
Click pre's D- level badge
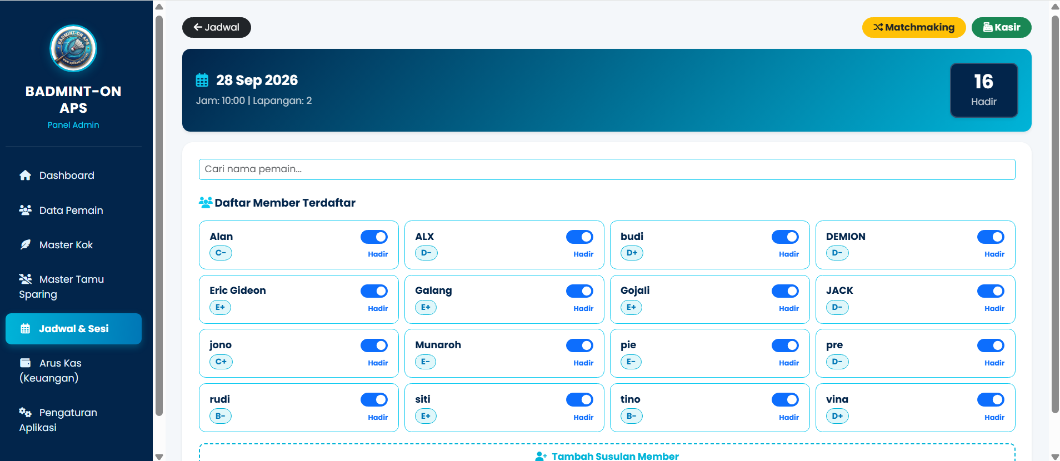point(837,362)
